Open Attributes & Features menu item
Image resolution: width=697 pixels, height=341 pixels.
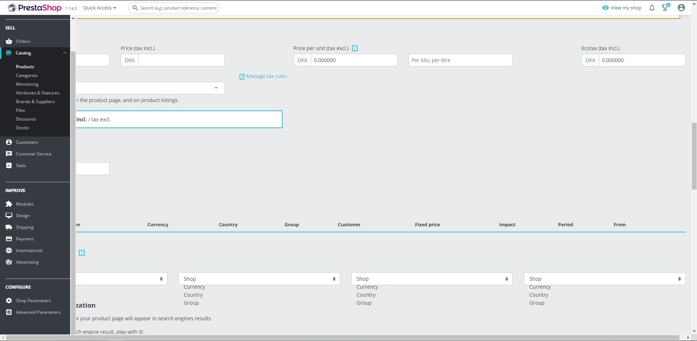[37, 93]
